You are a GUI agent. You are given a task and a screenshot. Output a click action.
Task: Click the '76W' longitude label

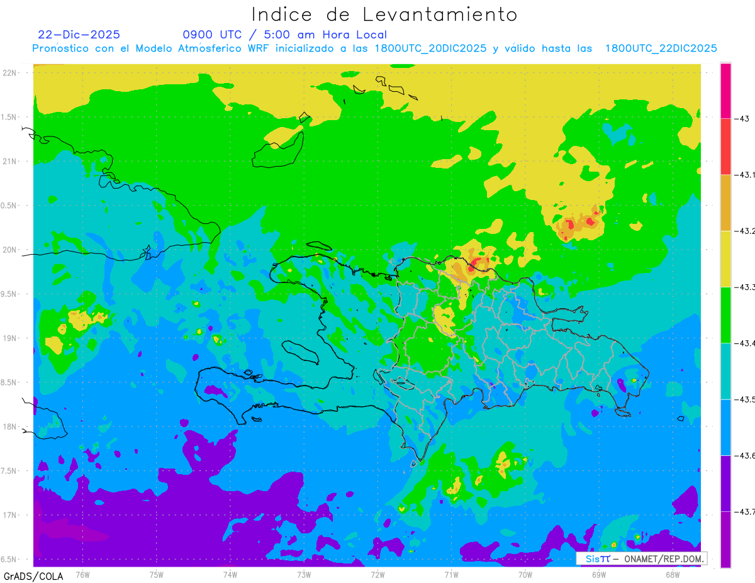point(82,574)
